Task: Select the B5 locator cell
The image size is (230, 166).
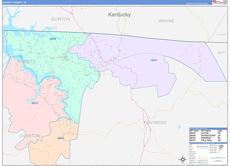Action: 219,138
